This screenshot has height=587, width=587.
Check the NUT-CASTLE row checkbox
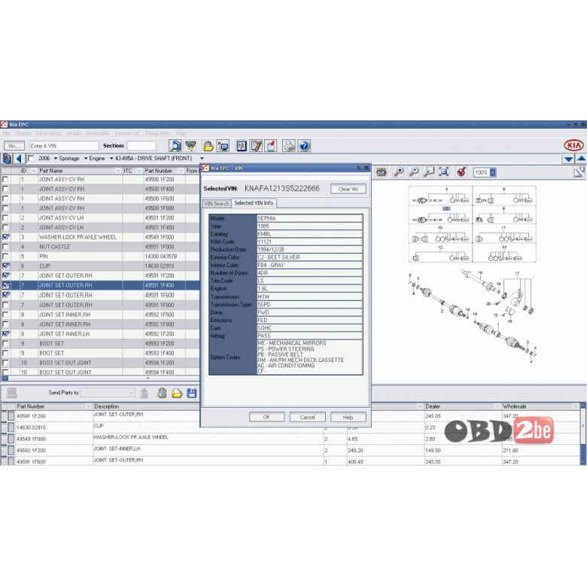(x=5, y=247)
